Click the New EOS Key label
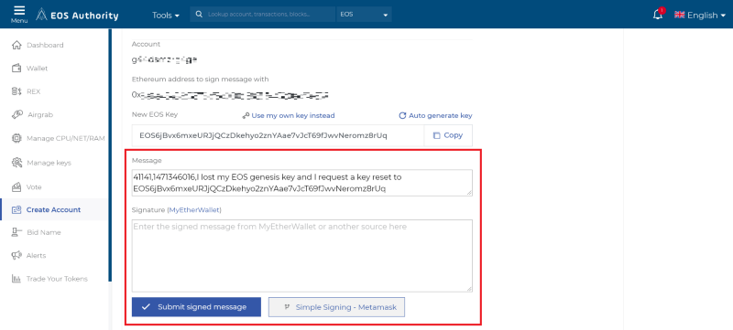 pos(155,114)
